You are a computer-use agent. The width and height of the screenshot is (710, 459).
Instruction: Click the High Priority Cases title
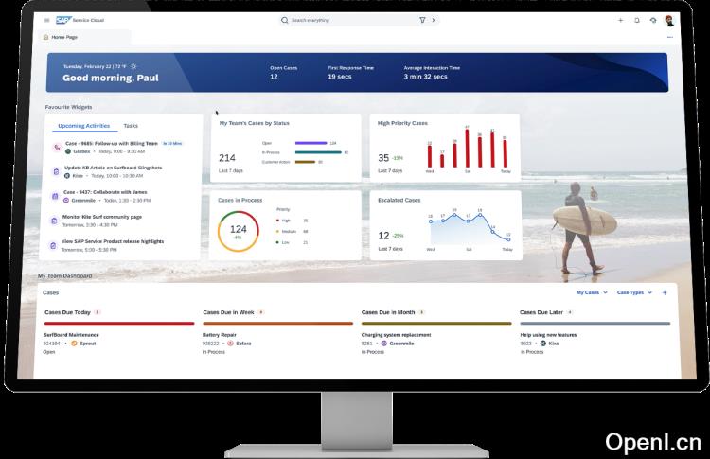(x=402, y=123)
